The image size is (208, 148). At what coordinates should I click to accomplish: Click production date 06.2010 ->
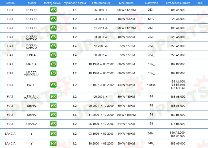(x=101, y=10)
